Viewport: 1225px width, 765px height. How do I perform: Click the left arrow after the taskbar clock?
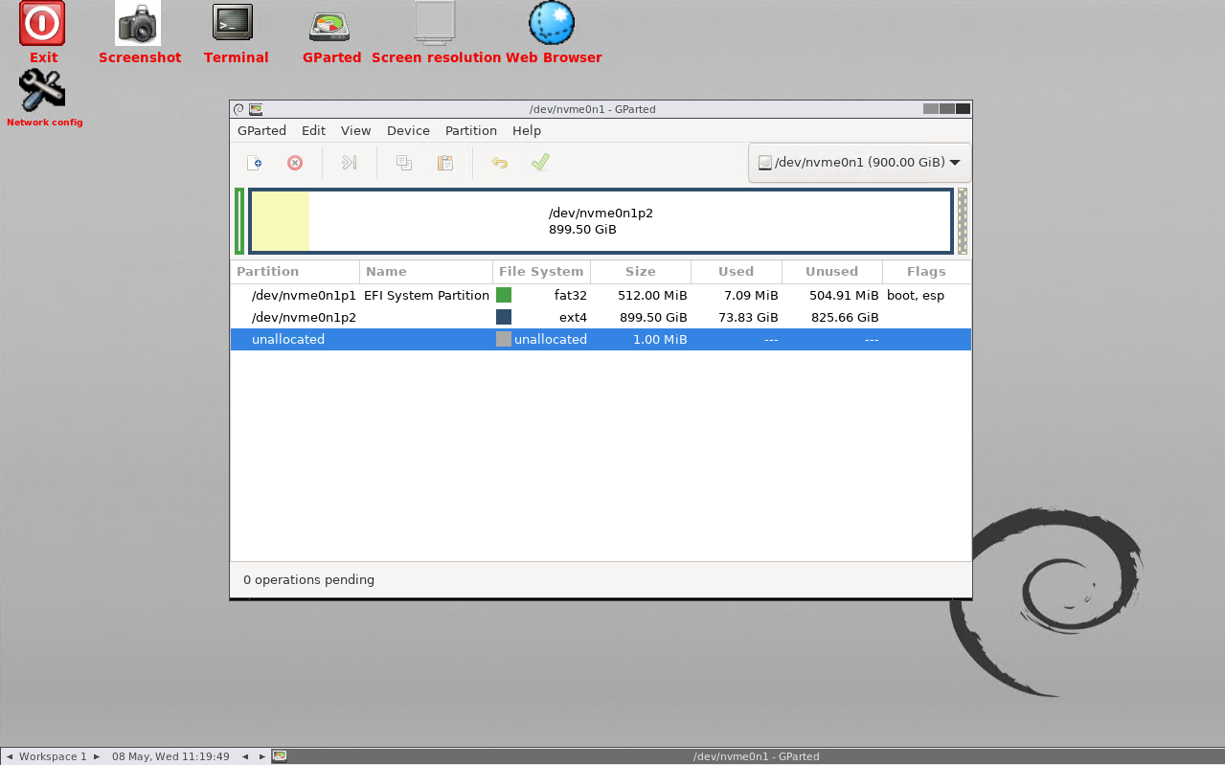245,756
